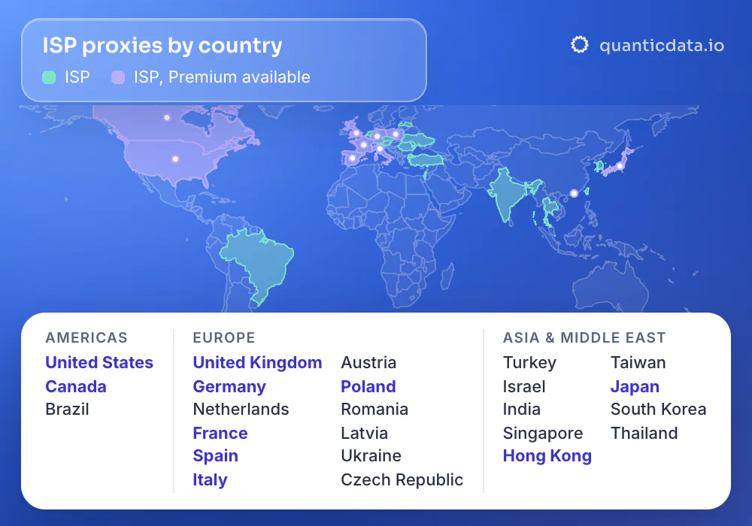Click the 'ISP, Premium available' legend label

[x=222, y=77]
